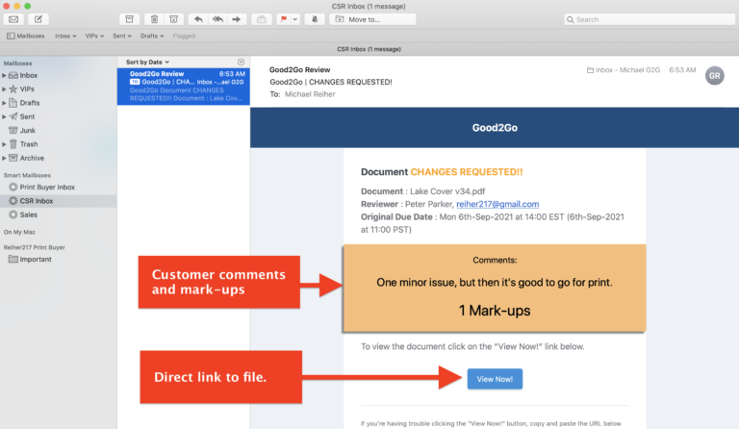
Task: Open the Sent favorites dropdown
Action: coord(122,36)
